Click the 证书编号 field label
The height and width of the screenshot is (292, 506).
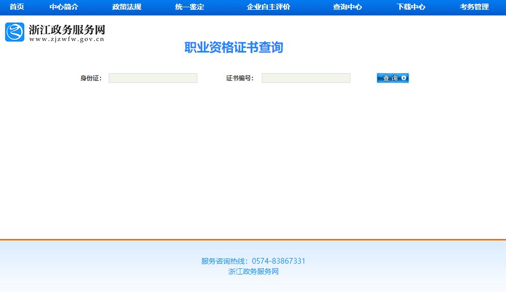tap(240, 78)
